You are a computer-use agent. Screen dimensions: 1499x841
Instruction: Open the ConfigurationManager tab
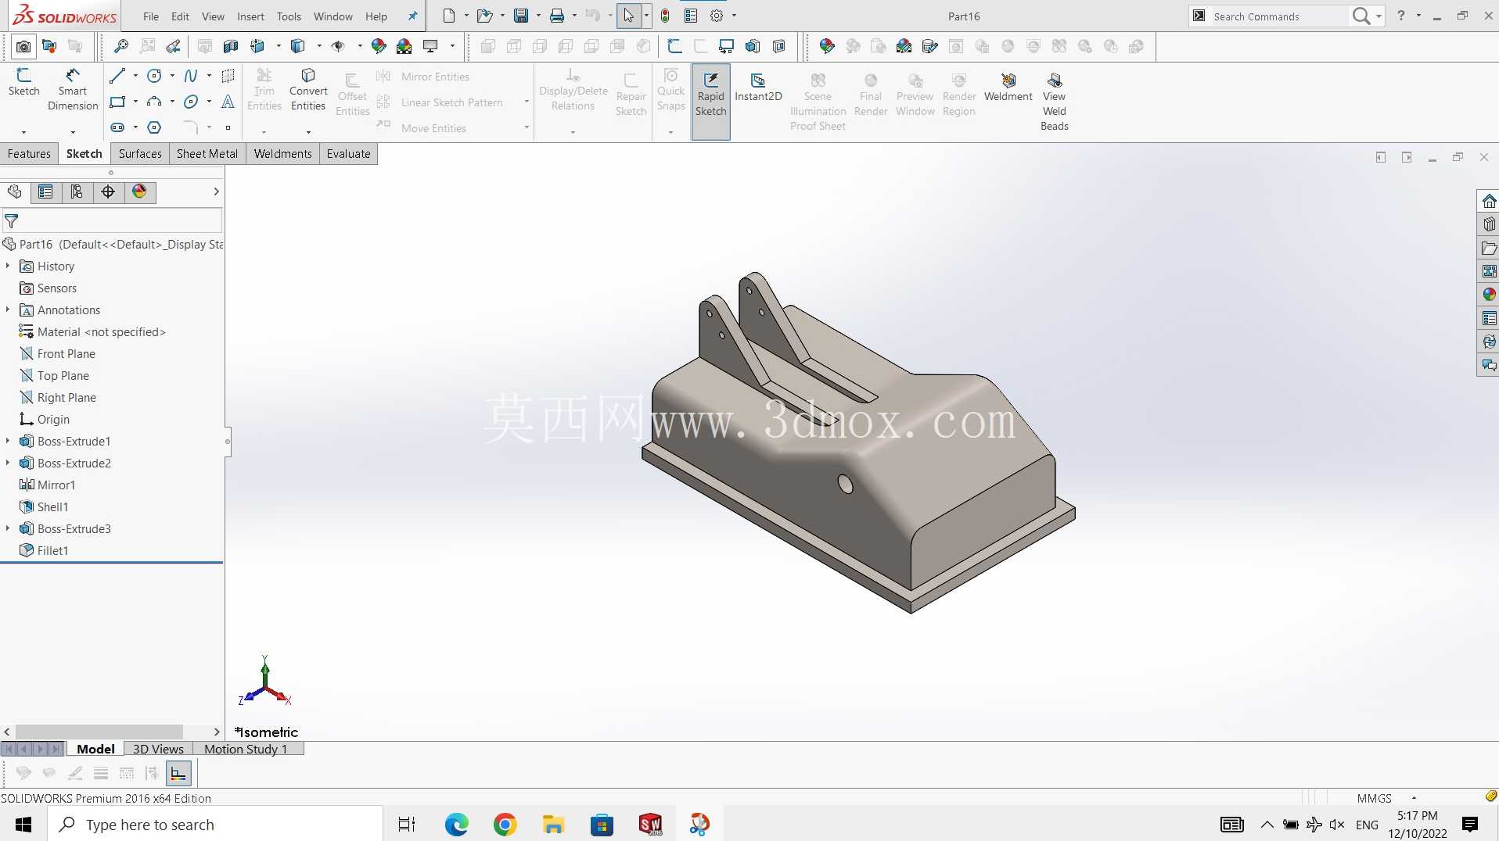coord(77,192)
